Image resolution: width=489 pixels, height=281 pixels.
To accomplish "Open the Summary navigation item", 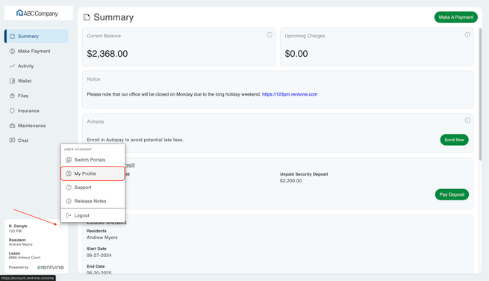I will [37, 36].
